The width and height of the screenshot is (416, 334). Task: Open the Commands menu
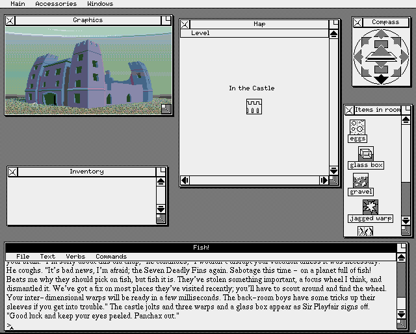[x=110, y=257]
